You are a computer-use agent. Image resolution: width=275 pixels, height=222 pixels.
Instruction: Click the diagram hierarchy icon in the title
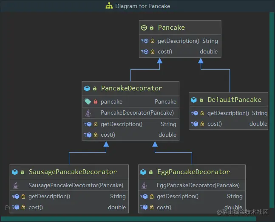click(109, 6)
